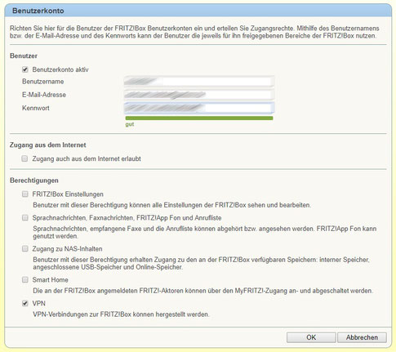The width and height of the screenshot is (396, 352).
Task: Click into the Benutzername input field
Action: [x=199, y=82]
